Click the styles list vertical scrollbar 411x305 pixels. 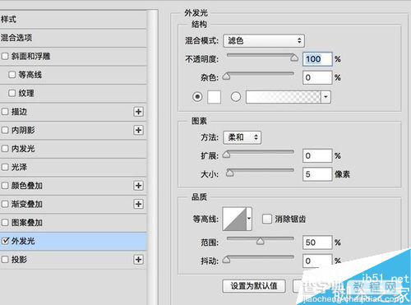tap(152, 156)
